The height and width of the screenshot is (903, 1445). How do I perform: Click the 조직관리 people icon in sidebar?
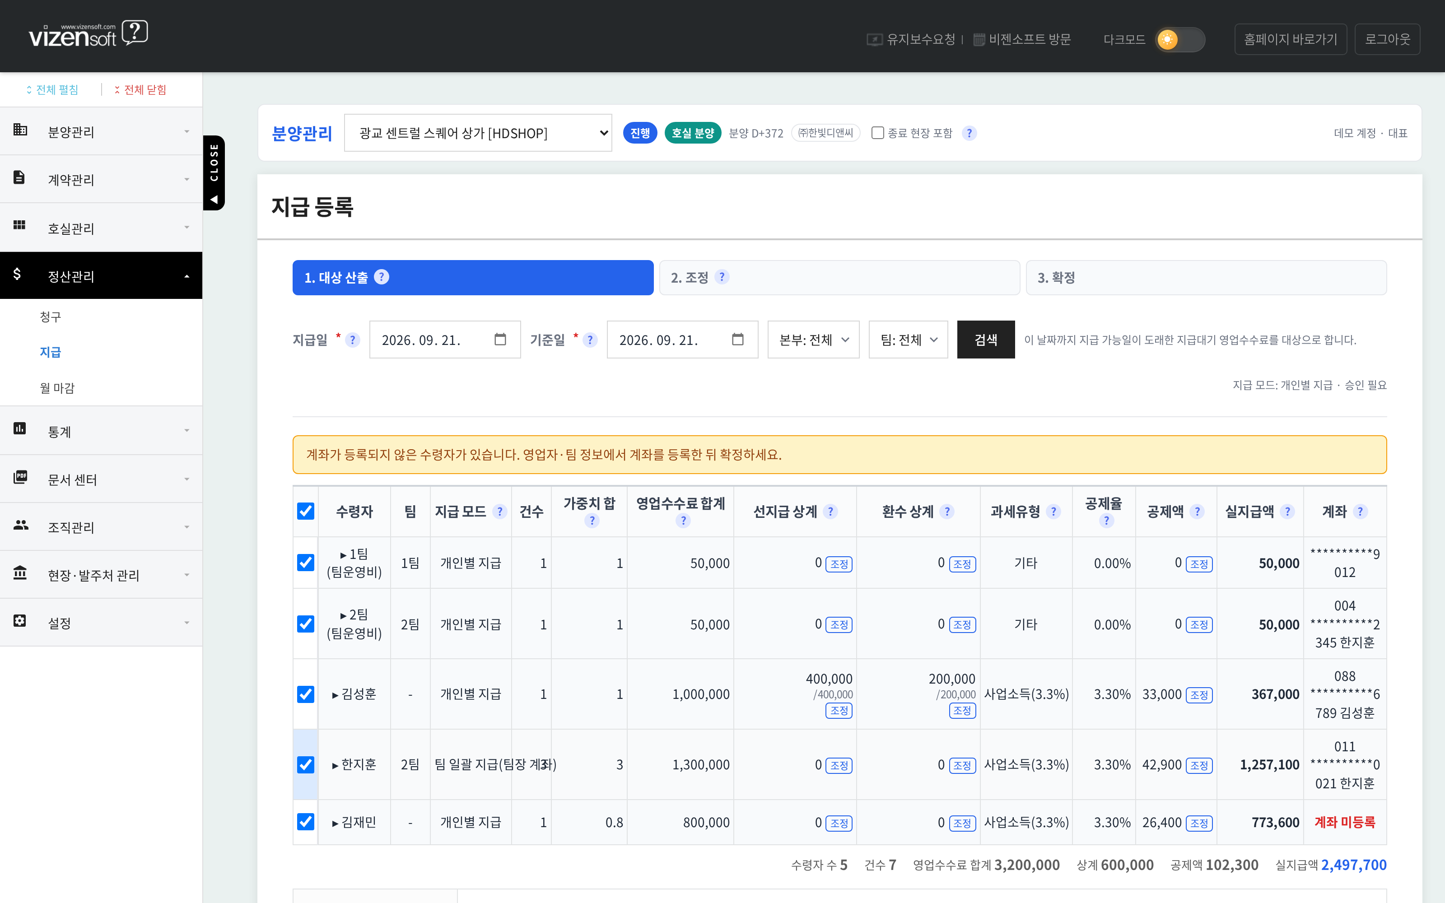(21, 525)
